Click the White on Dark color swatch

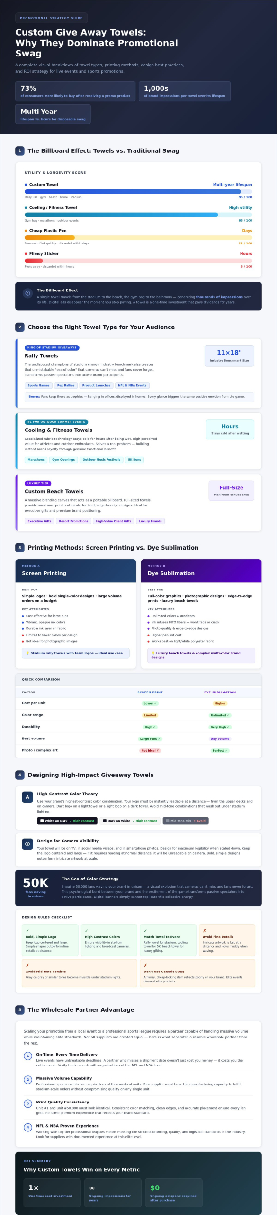[67, 821]
